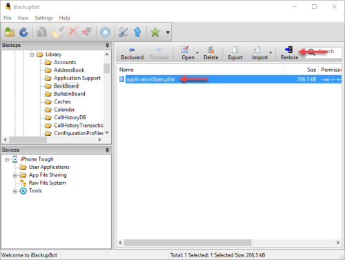The image size is (345, 260).
Task: Click Backups tree scroll down arrow
Action: [107, 132]
